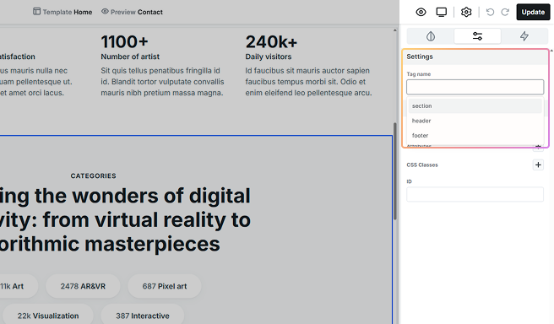
Task: Select 'footer' from tag name list
Action: click(x=475, y=136)
